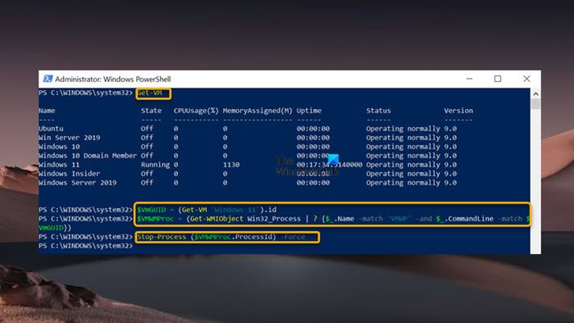Click the last empty PS prompt line
The height and width of the screenshot is (323, 574).
(x=86, y=246)
